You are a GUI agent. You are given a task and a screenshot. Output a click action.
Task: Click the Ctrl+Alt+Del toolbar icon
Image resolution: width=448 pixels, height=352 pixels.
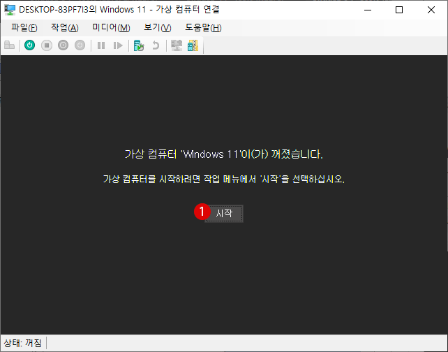10,45
